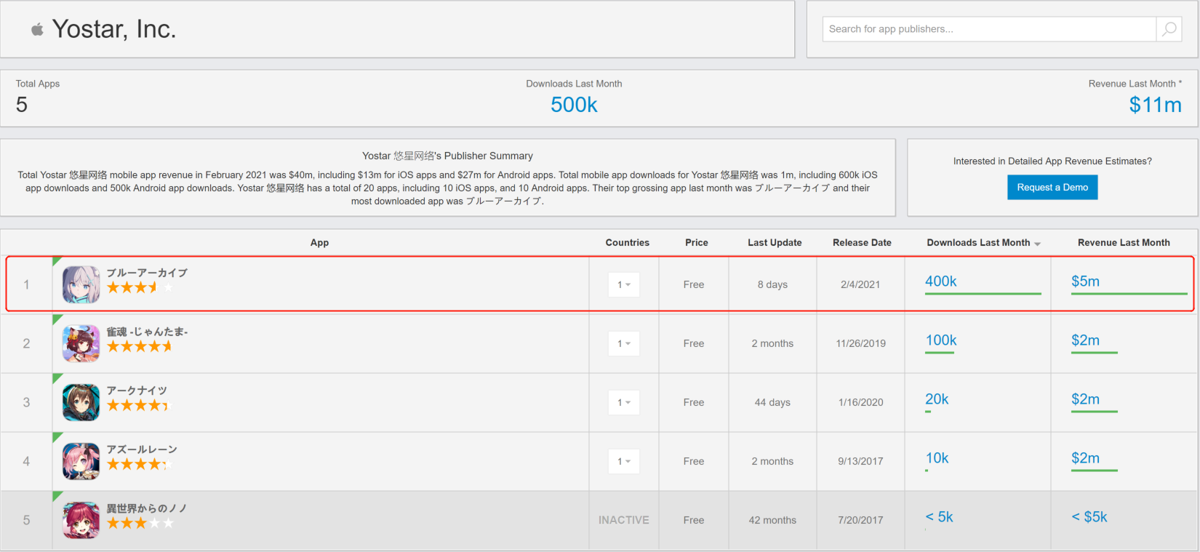Click the 500k total downloads figure

pyautogui.click(x=574, y=105)
